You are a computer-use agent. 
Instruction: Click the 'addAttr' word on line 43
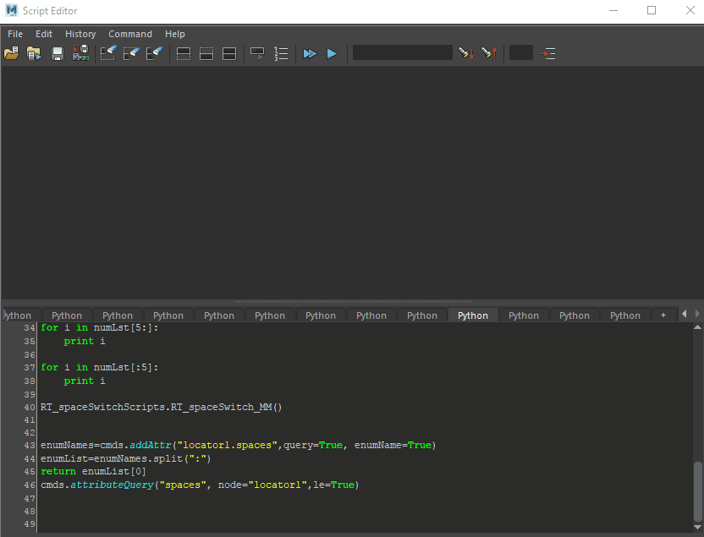point(151,445)
